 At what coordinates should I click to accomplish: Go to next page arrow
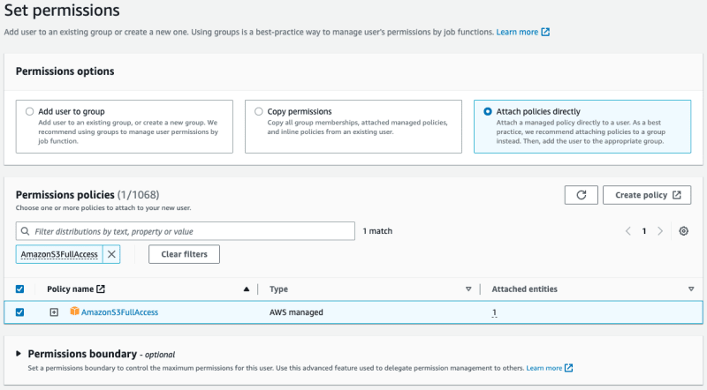pos(660,231)
